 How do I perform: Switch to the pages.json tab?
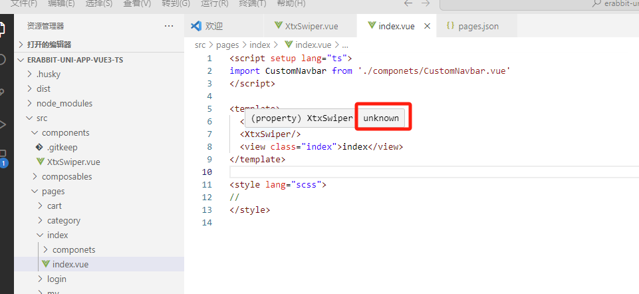point(477,26)
